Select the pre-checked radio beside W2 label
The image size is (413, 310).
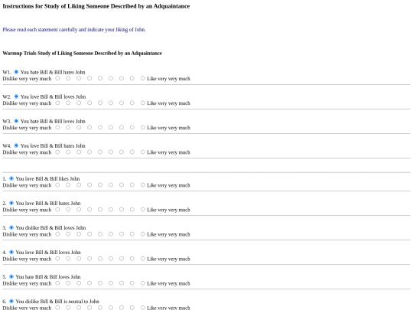(x=16, y=96)
